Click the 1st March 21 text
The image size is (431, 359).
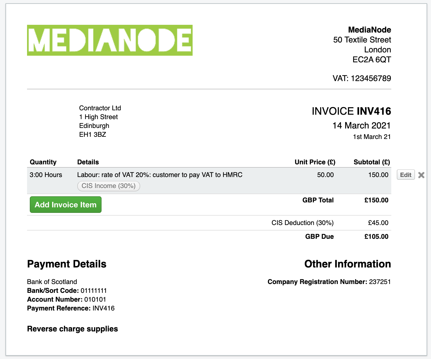[x=372, y=137]
